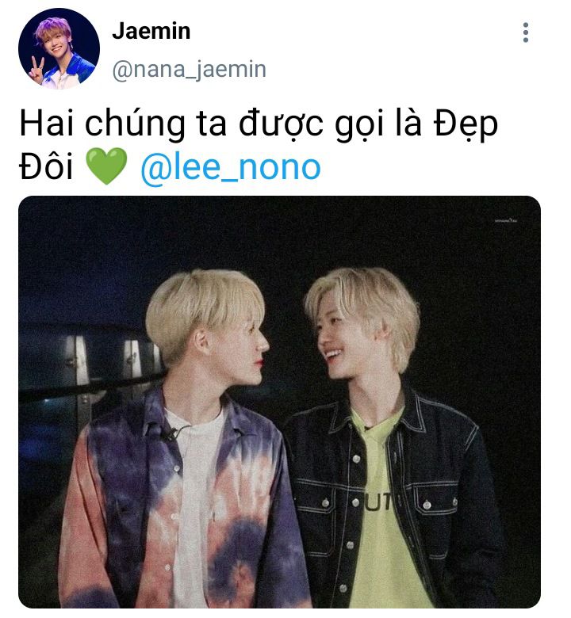Click the small watermark in the photo corner
This screenshot has width=571, height=618.
coord(505,220)
